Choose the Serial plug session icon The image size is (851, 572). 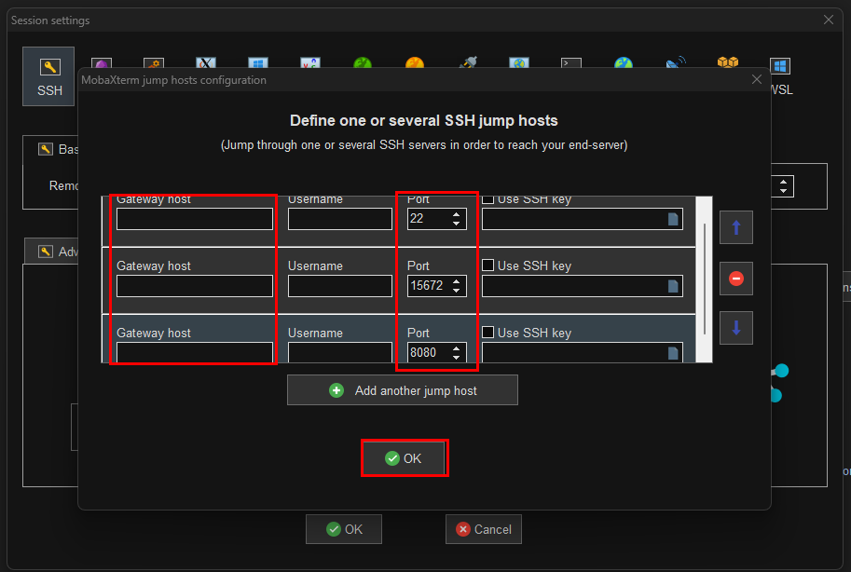(467, 62)
